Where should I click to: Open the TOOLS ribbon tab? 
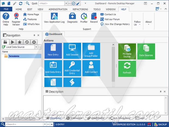coord(97,9)
